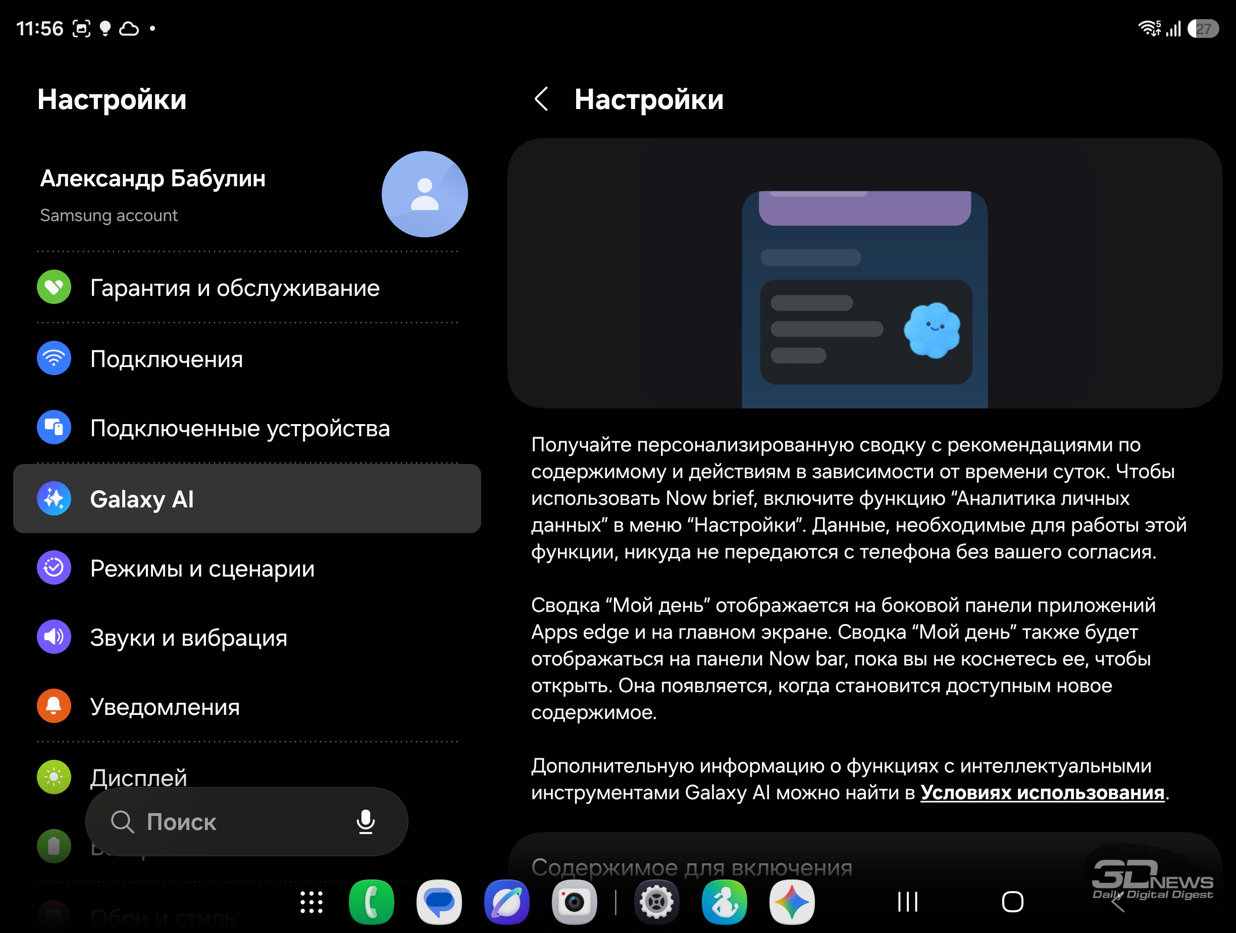Open Samsung Internet browser from the taskbar

[x=507, y=902]
